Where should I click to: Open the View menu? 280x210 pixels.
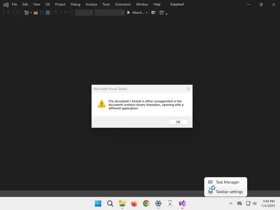(x=37, y=4)
